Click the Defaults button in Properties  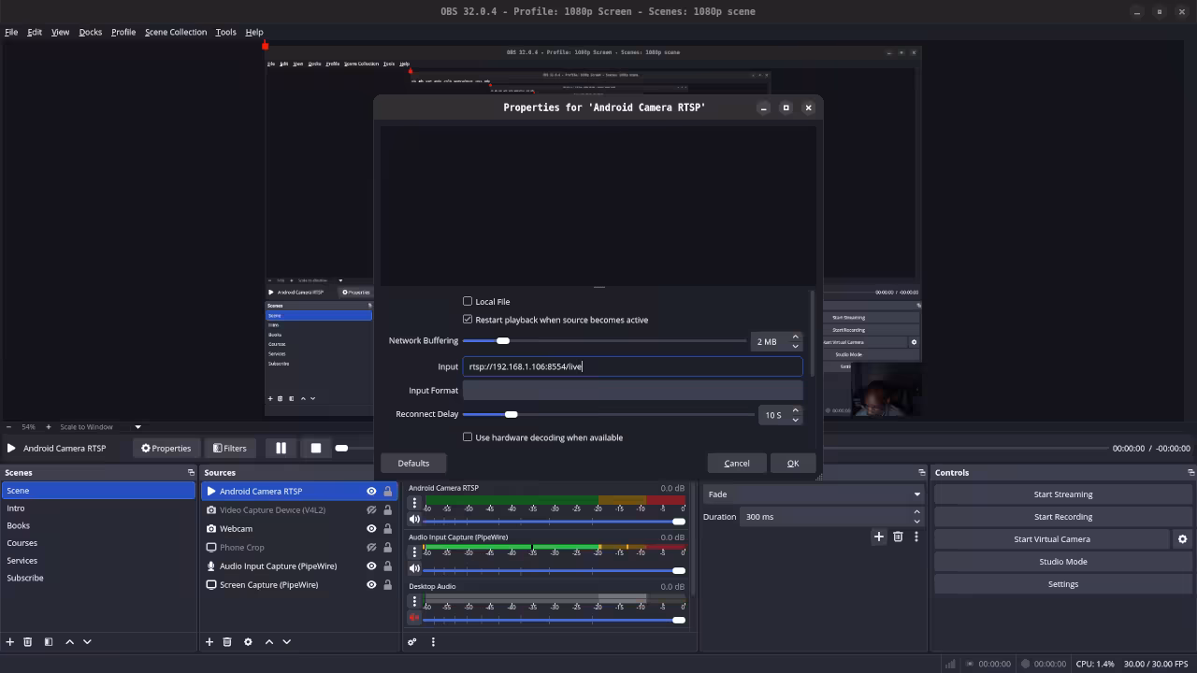coord(413,463)
